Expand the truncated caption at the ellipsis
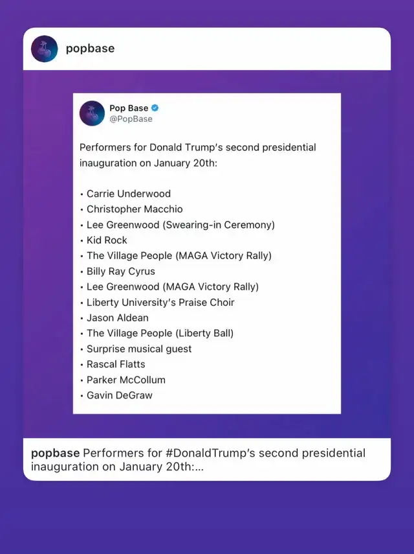Viewport: 414px width, 554px height. pos(199,467)
